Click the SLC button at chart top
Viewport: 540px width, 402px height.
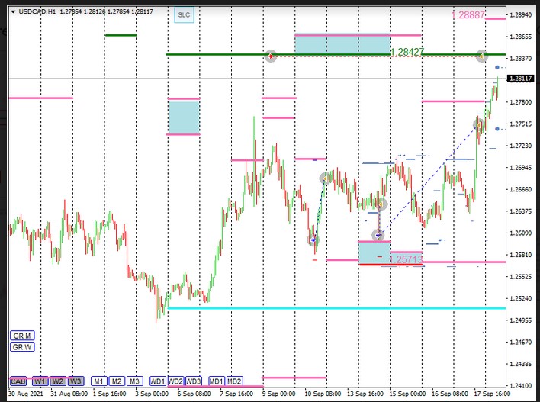(183, 14)
